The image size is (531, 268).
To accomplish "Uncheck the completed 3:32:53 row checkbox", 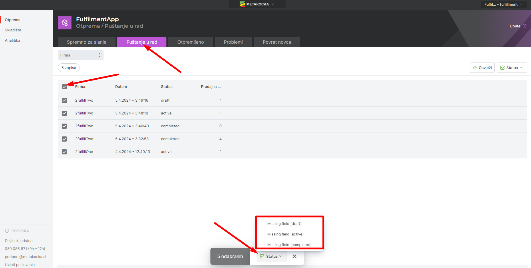I will pyautogui.click(x=64, y=139).
